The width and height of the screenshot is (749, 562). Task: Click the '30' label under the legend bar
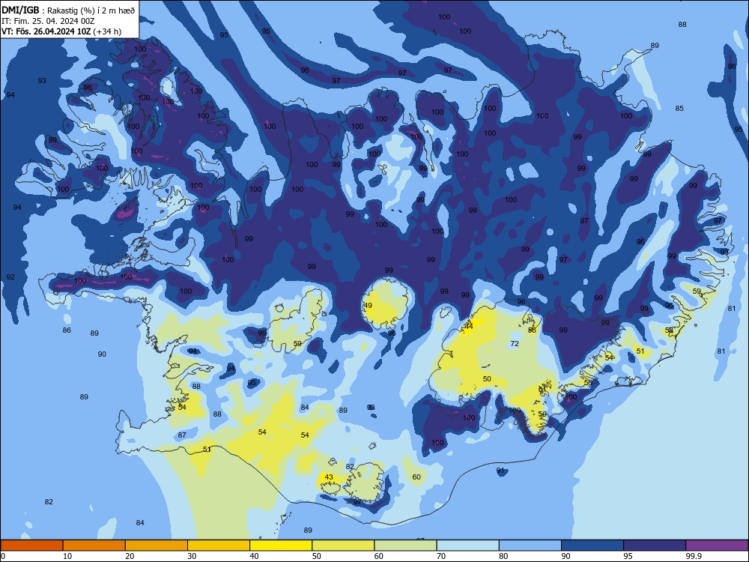(x=192, y=556)
